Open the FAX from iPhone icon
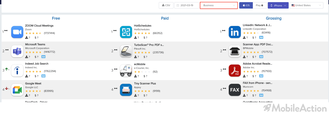Screen dimensions: 329x113 (x=235, y=90)
